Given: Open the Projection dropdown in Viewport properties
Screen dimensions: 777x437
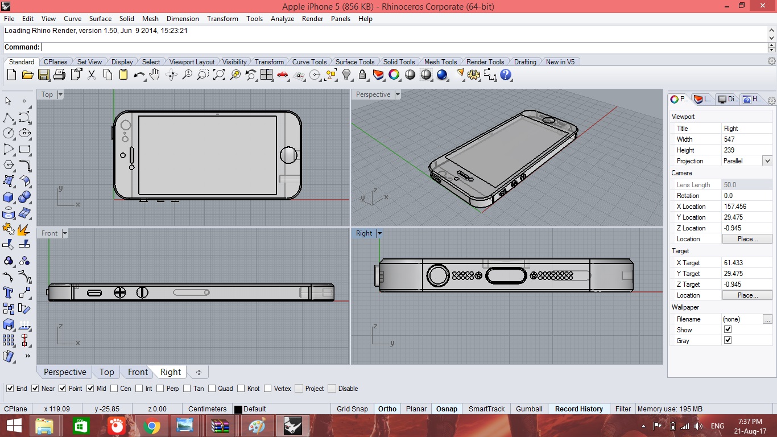Looking at the screenshot, I should 767,161.
